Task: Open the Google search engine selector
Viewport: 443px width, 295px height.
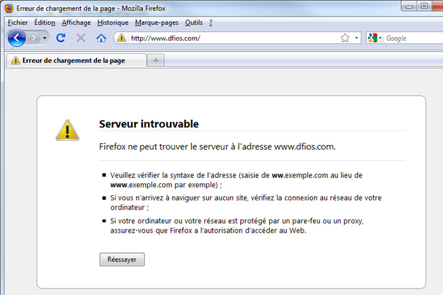Action: (x=375, y=38)
